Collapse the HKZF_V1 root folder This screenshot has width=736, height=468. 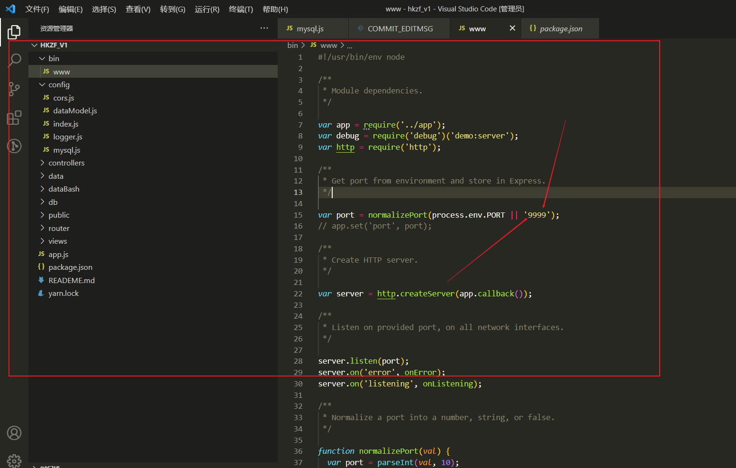34,45
